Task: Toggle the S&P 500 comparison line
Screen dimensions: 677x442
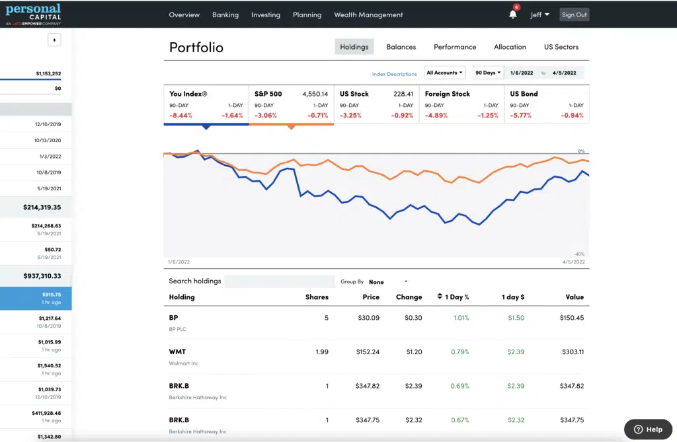Action: click(291, 104)
